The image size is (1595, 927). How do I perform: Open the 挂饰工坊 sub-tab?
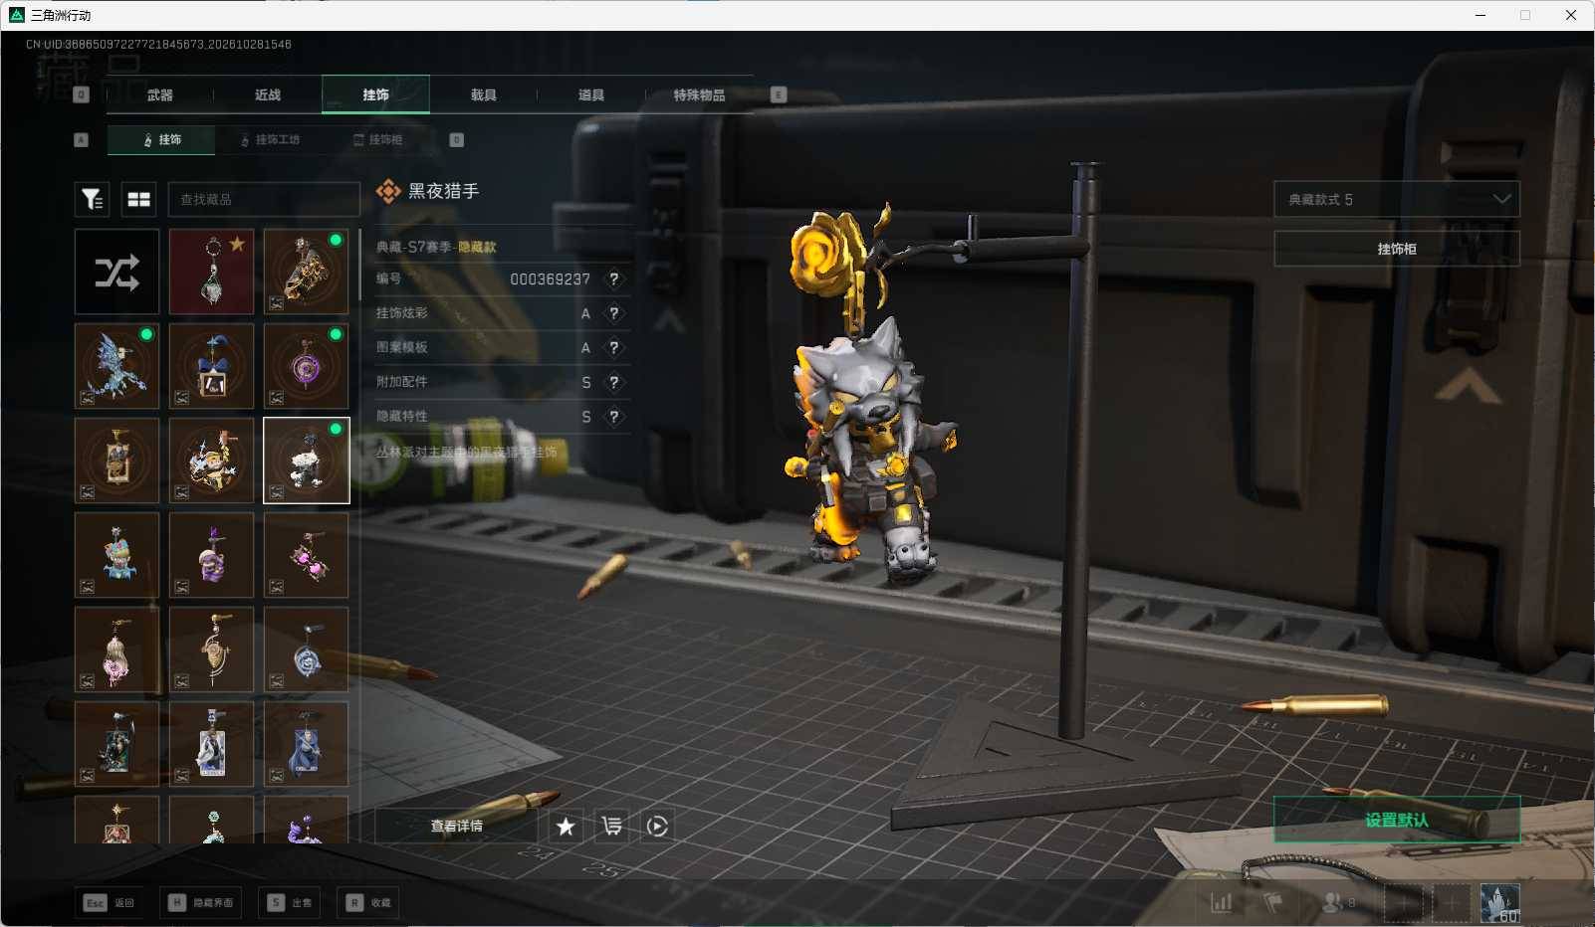(x=270, y=140)
